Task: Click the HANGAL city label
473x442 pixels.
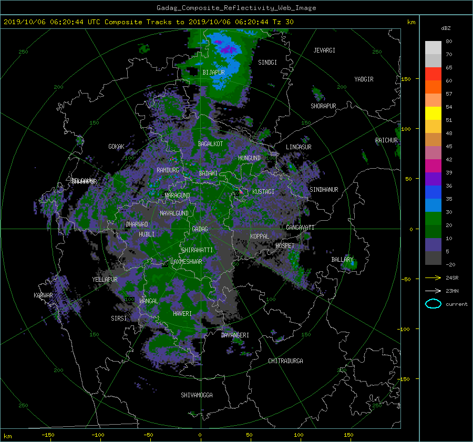Action: click(x=148, y=301)
